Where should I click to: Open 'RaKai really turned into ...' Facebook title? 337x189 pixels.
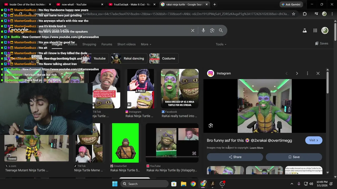click(x=179, y=116)
